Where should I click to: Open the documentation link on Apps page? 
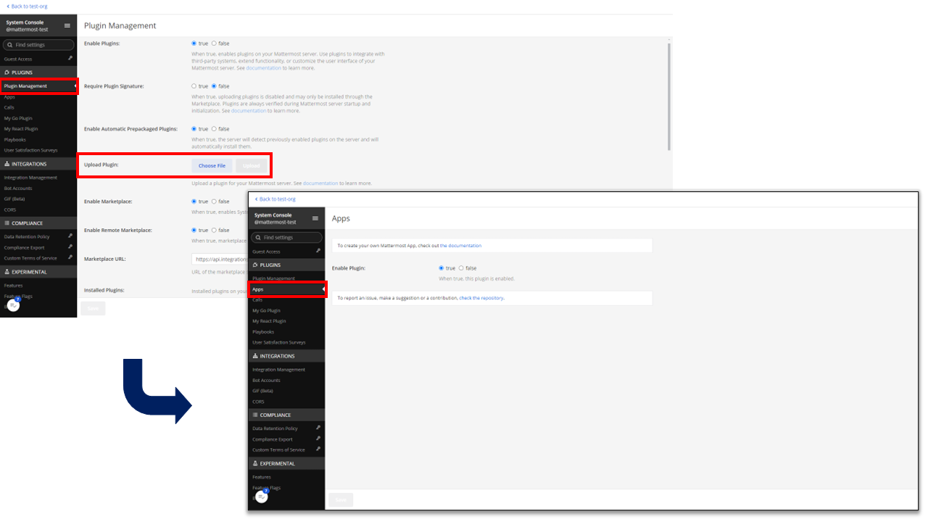tap(462, 245)
